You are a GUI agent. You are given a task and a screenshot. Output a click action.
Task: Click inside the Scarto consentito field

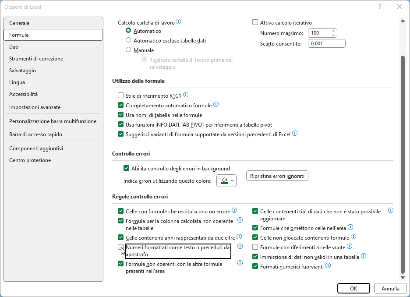tap(327, 43)
